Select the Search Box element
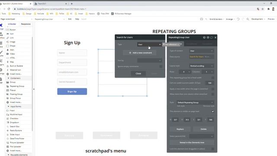The image size is (277, 156). pos(14,127)
